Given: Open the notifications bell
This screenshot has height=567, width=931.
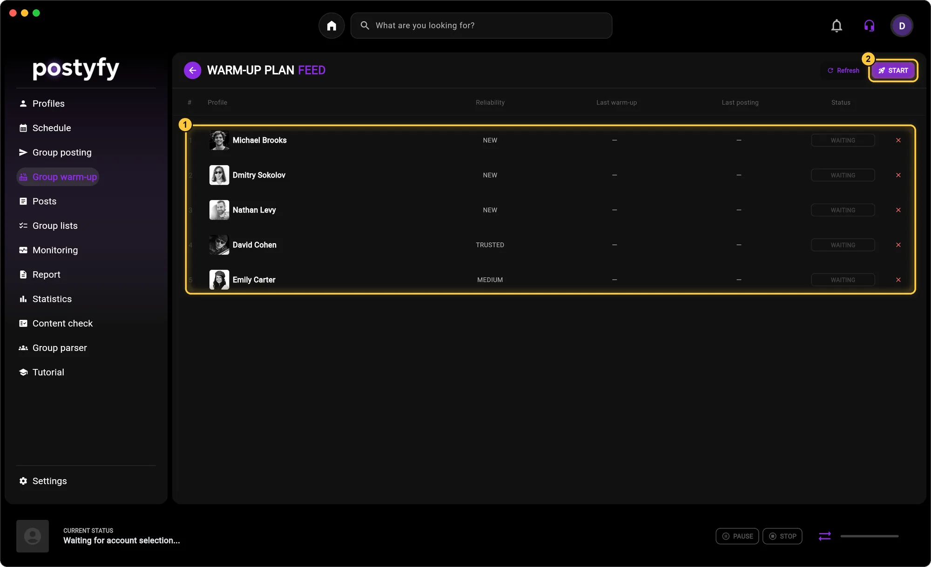Looking at the screenshot, I should click(x=837, y=26).
